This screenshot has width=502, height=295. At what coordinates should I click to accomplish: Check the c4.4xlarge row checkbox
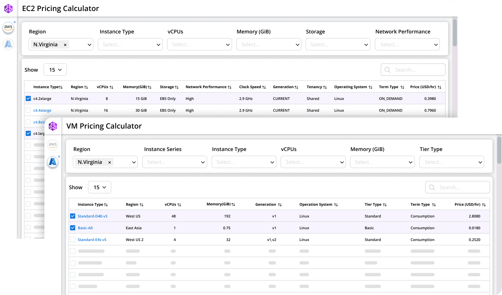pyautogui.click(x=28, y=110)
